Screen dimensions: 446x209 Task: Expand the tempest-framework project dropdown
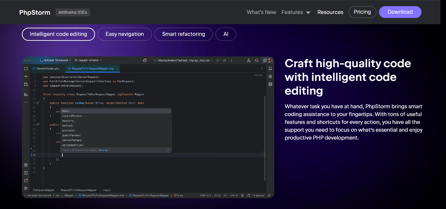56,60
